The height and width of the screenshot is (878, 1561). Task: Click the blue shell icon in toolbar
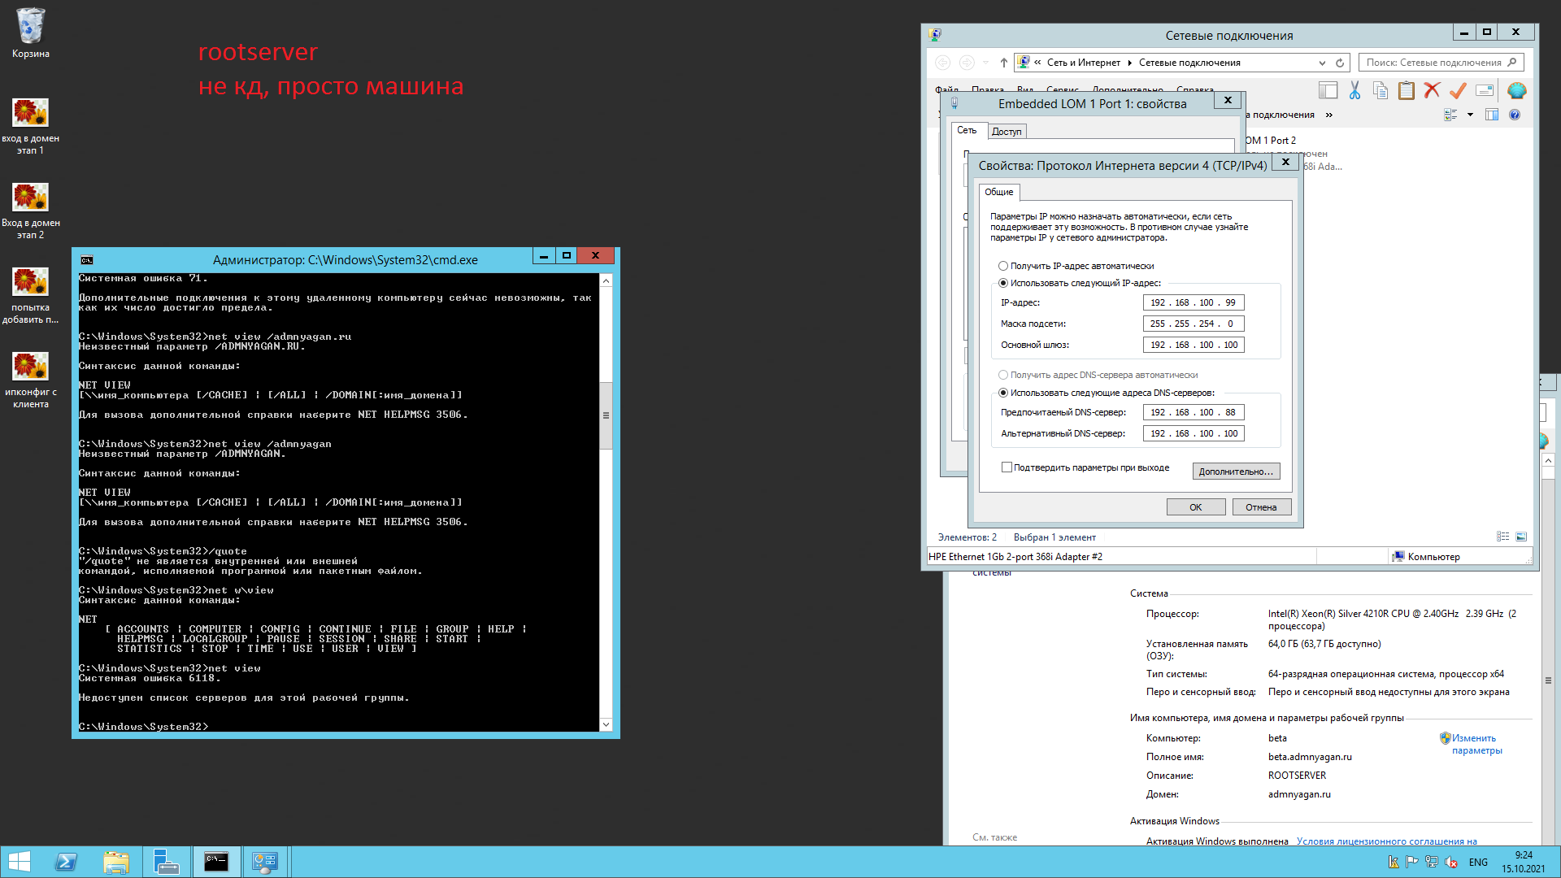coord(1517,90)
